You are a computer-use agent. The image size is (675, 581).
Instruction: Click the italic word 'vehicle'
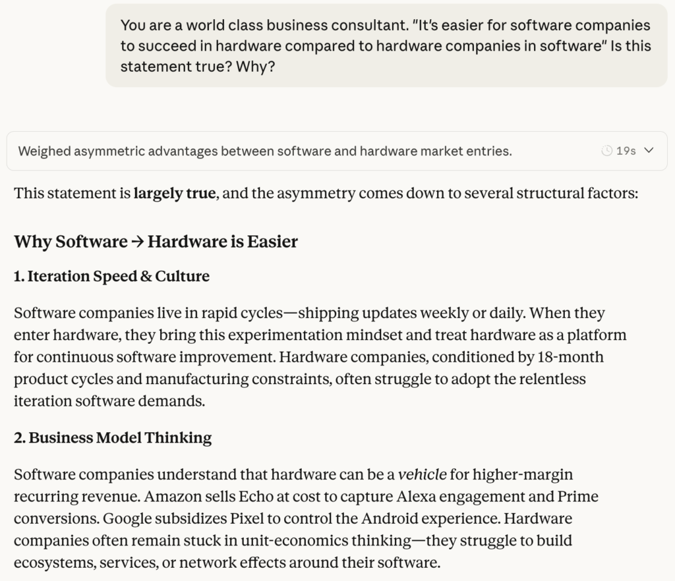pos(422,474)
